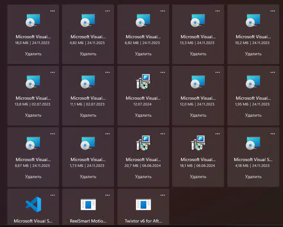Select the icon on the 13,3 МБ tile

pyautogui.click(x=198, y=21)
